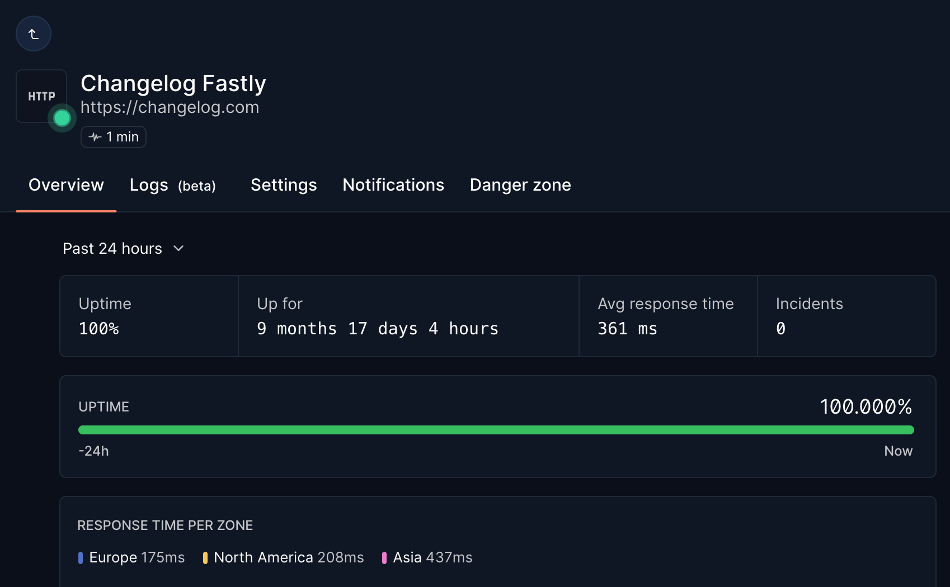Click the green online status indicator
The width and height of the screenshot is (950, 587).
(62, 118)
